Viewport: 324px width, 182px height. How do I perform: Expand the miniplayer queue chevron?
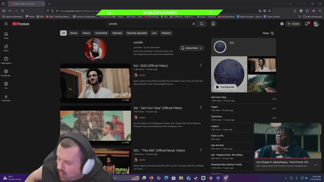315,165
